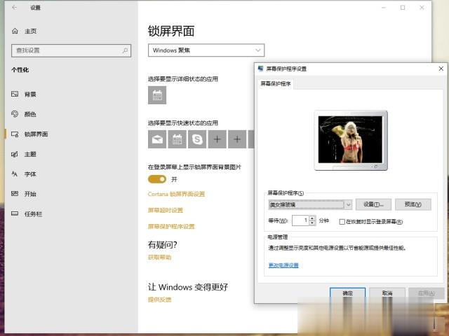Viewport: 449px width, 336px height.
Task: Open the 屏幕超时设置 link
Action: point(166,211)
